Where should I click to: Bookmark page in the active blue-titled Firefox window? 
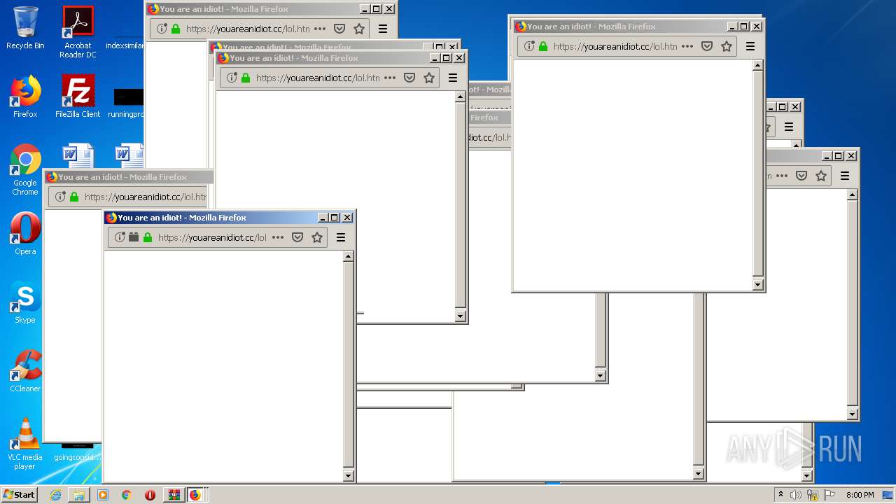[317, 237]
